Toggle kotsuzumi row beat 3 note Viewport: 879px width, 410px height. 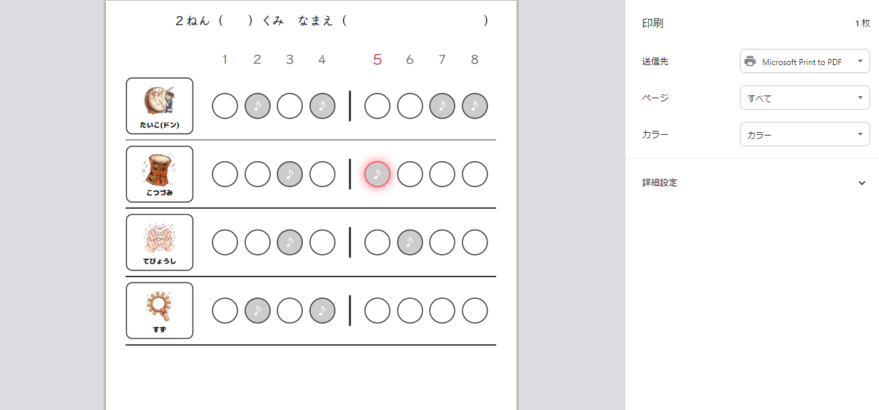(290, 175)
